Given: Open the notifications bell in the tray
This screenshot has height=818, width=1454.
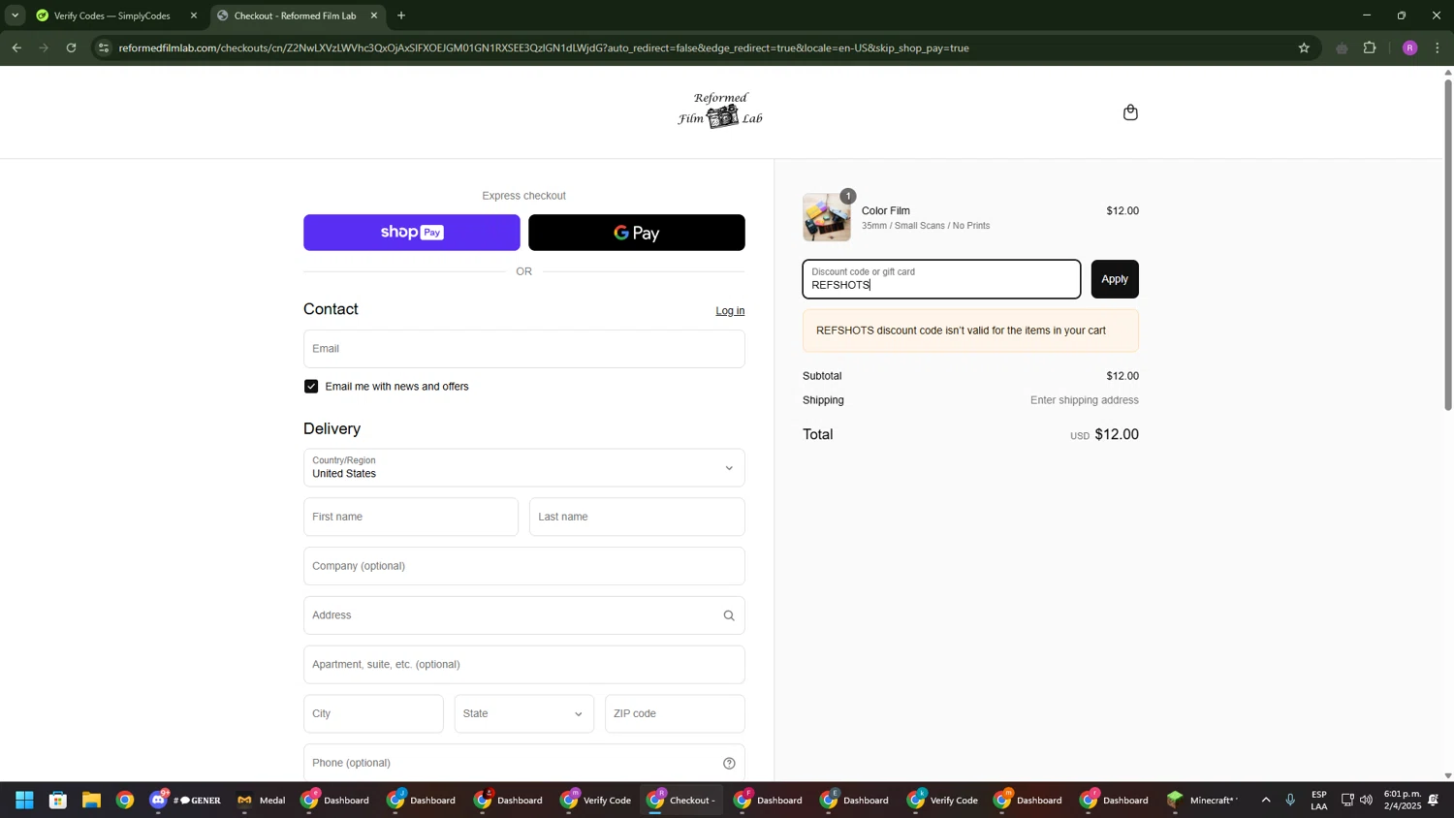Looking at the screenshot, I should pos(1433,801).
